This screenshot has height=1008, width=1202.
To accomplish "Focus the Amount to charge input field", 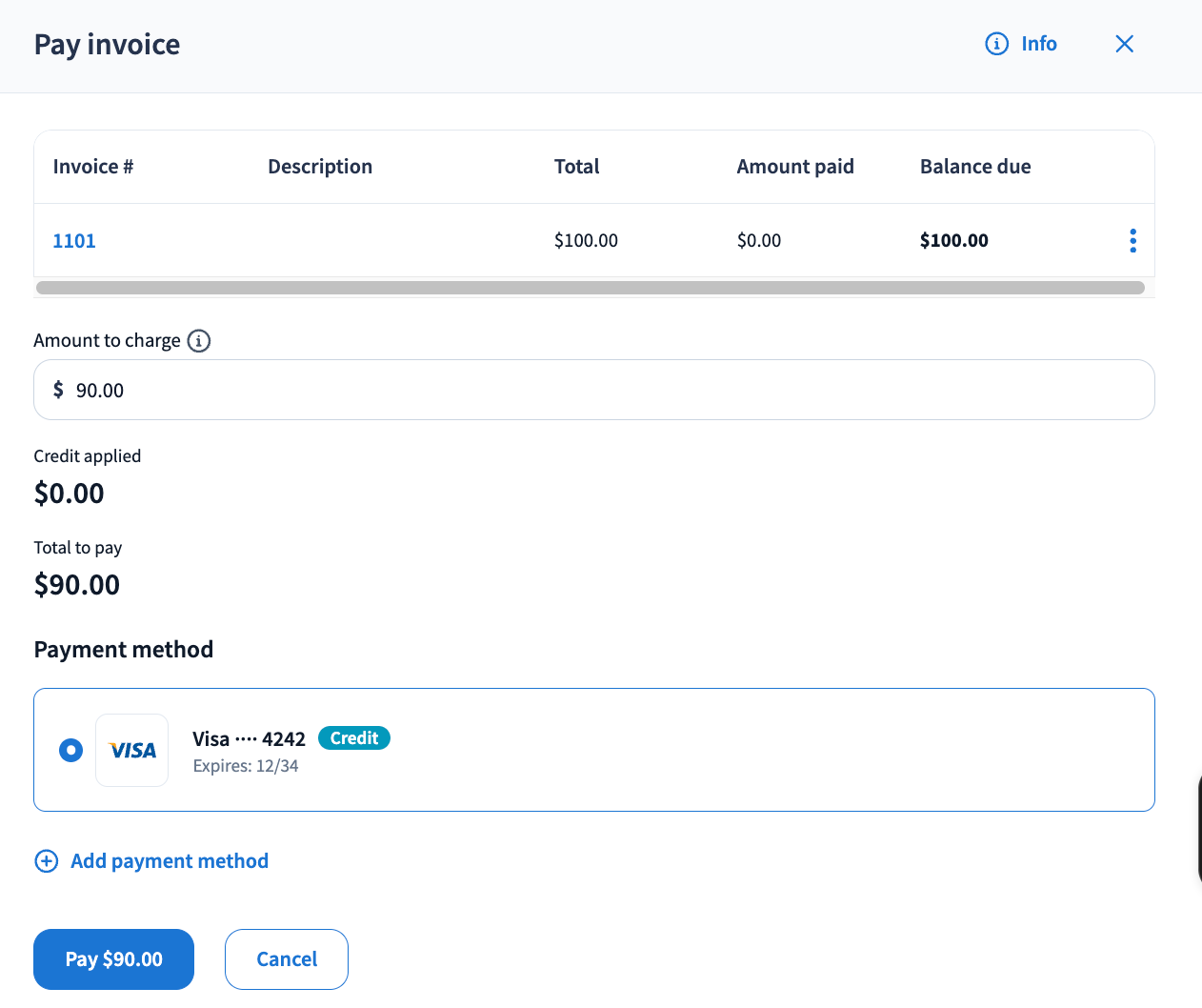I will [594, 390].
